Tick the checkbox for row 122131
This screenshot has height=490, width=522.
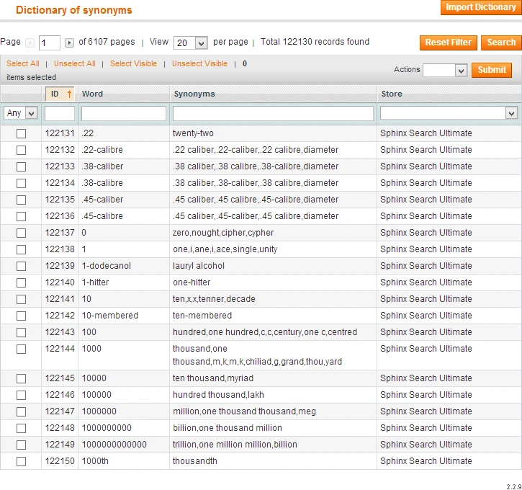tap(21, 133)
